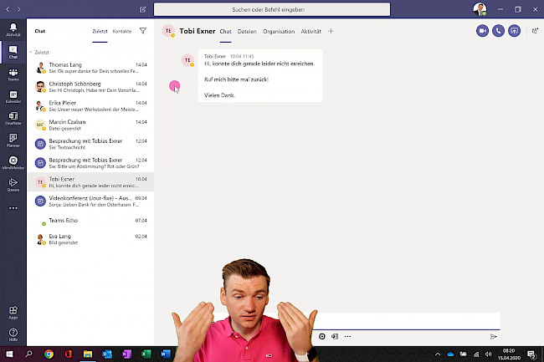
Task: Click the Tobi Exner message bubble
Action: [x=260, y=75]
